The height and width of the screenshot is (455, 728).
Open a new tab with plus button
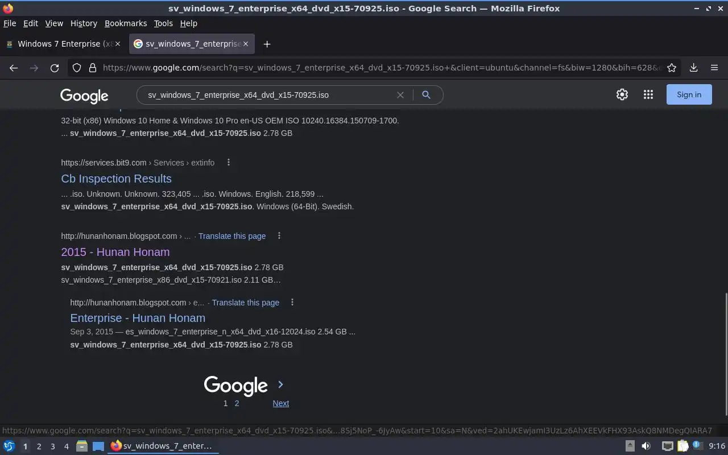(x=267, y=44)
